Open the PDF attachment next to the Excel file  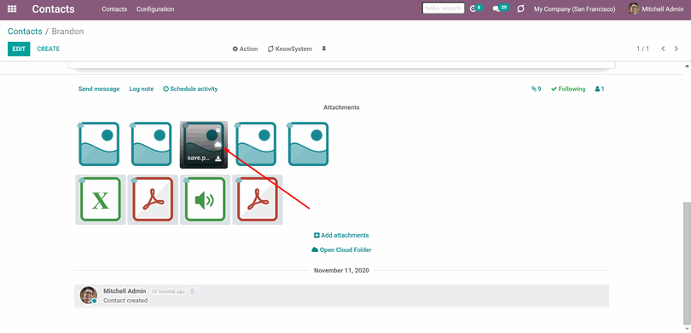(x=153, y=199)
